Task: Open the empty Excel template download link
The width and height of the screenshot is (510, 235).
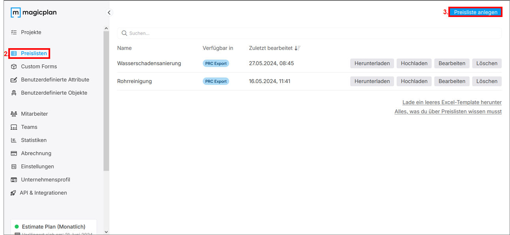Action: pyautogui.click(x=452, y=102)
